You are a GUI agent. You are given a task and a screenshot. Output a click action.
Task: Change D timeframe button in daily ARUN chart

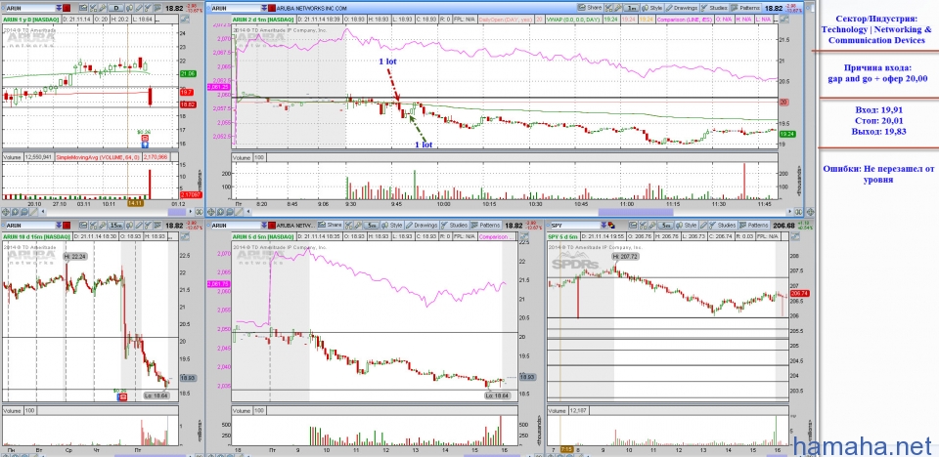click(115, 8)
